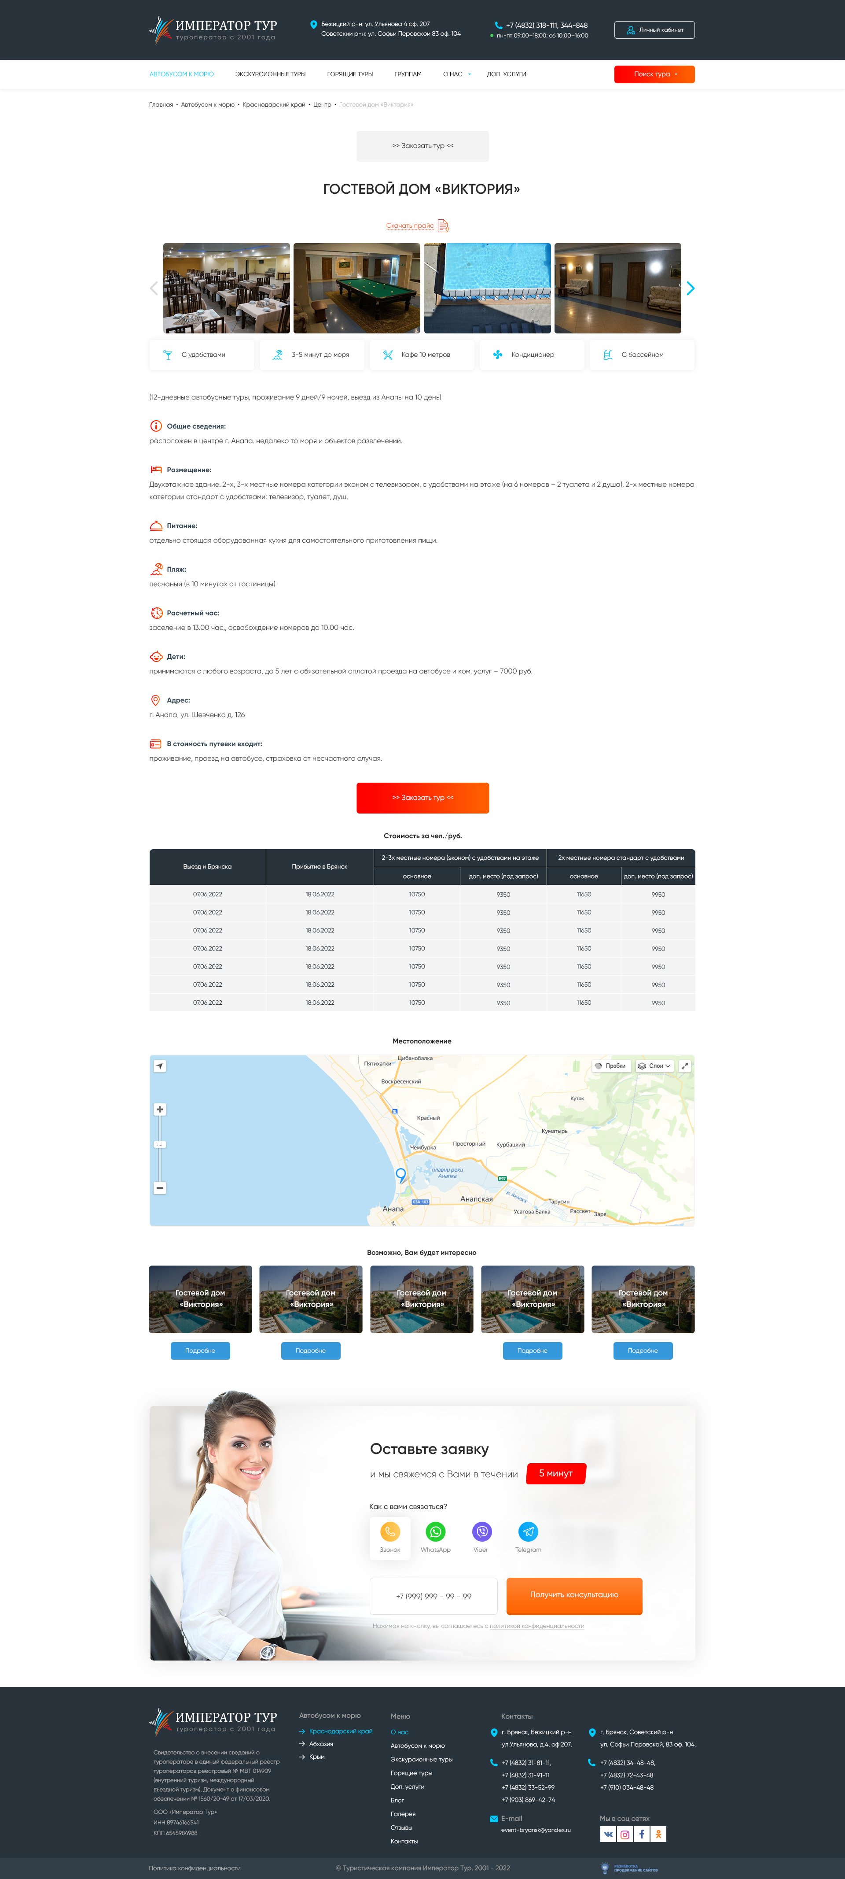
Task: Zoom out with the map minus button
Action: click(160, 1187)
